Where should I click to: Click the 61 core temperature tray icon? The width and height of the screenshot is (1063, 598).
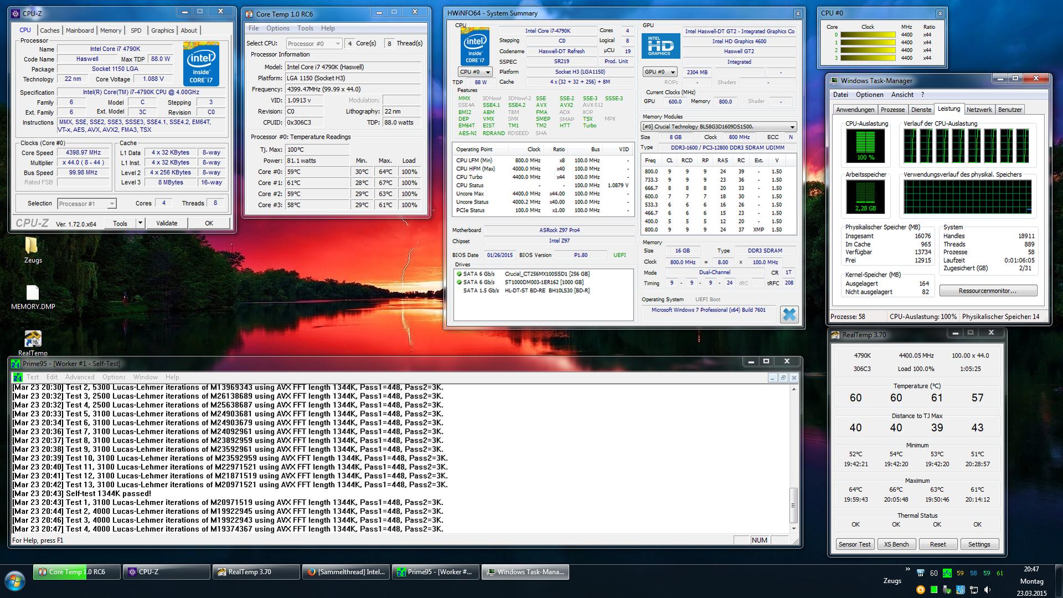point(1000,573)
